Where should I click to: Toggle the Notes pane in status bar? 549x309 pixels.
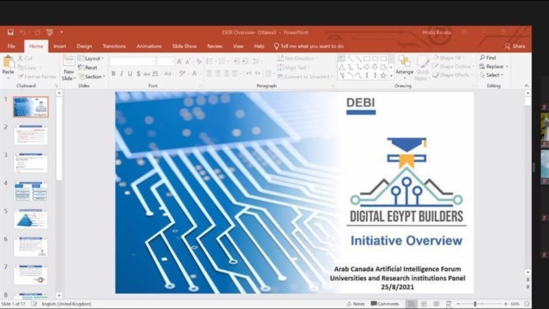355,304
